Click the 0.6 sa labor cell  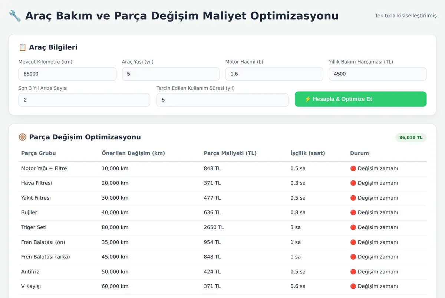point(298,287)
